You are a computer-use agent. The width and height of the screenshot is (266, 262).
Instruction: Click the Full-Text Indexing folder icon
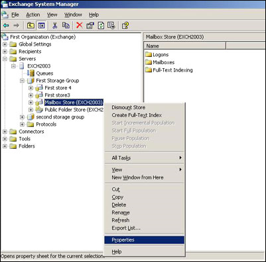149,70
